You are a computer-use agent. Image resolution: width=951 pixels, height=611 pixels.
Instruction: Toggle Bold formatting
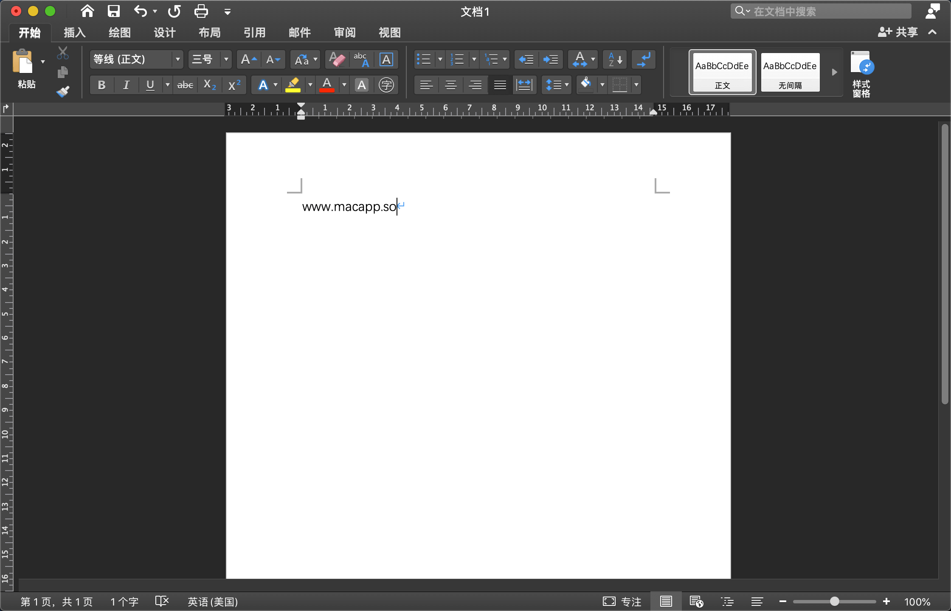(x=101, y=85)
